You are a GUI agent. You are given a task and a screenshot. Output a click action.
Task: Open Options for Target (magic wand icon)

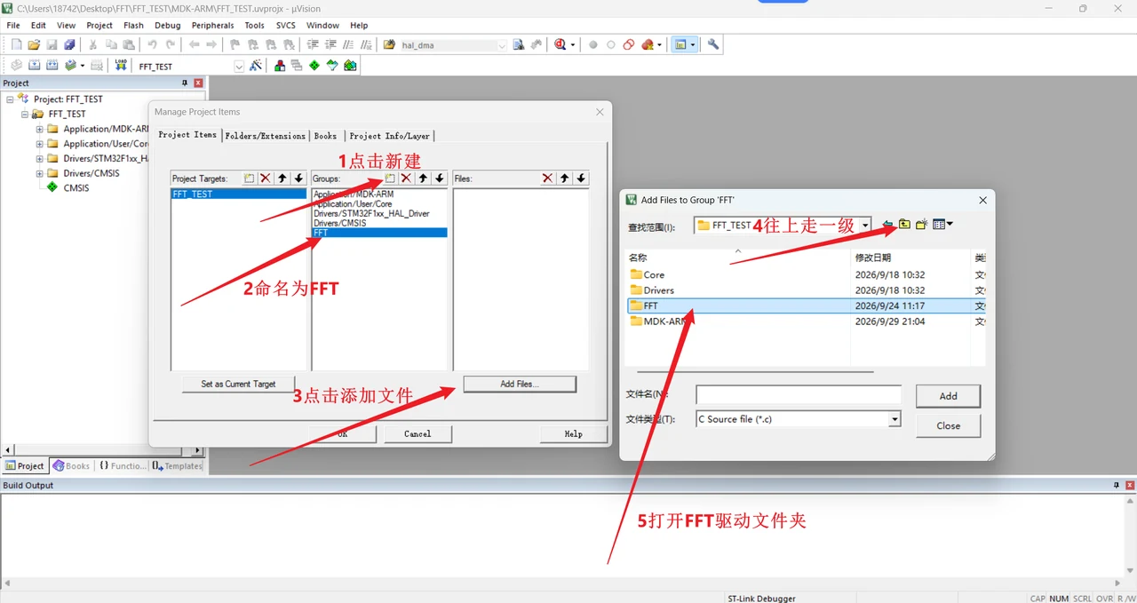(x=256, y=66)
